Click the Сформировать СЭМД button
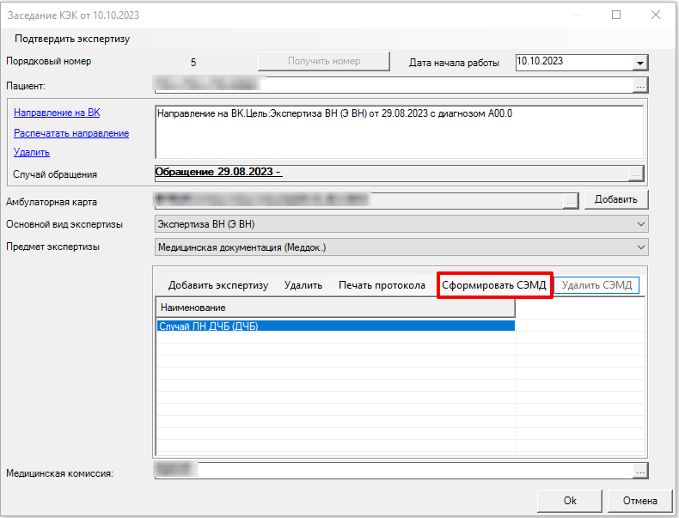679x518 pixels. click(493, 285)
